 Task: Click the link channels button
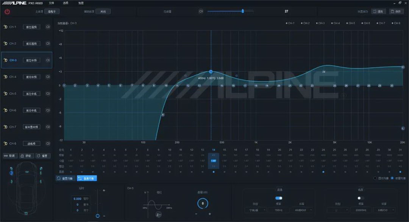click(10, 156)
